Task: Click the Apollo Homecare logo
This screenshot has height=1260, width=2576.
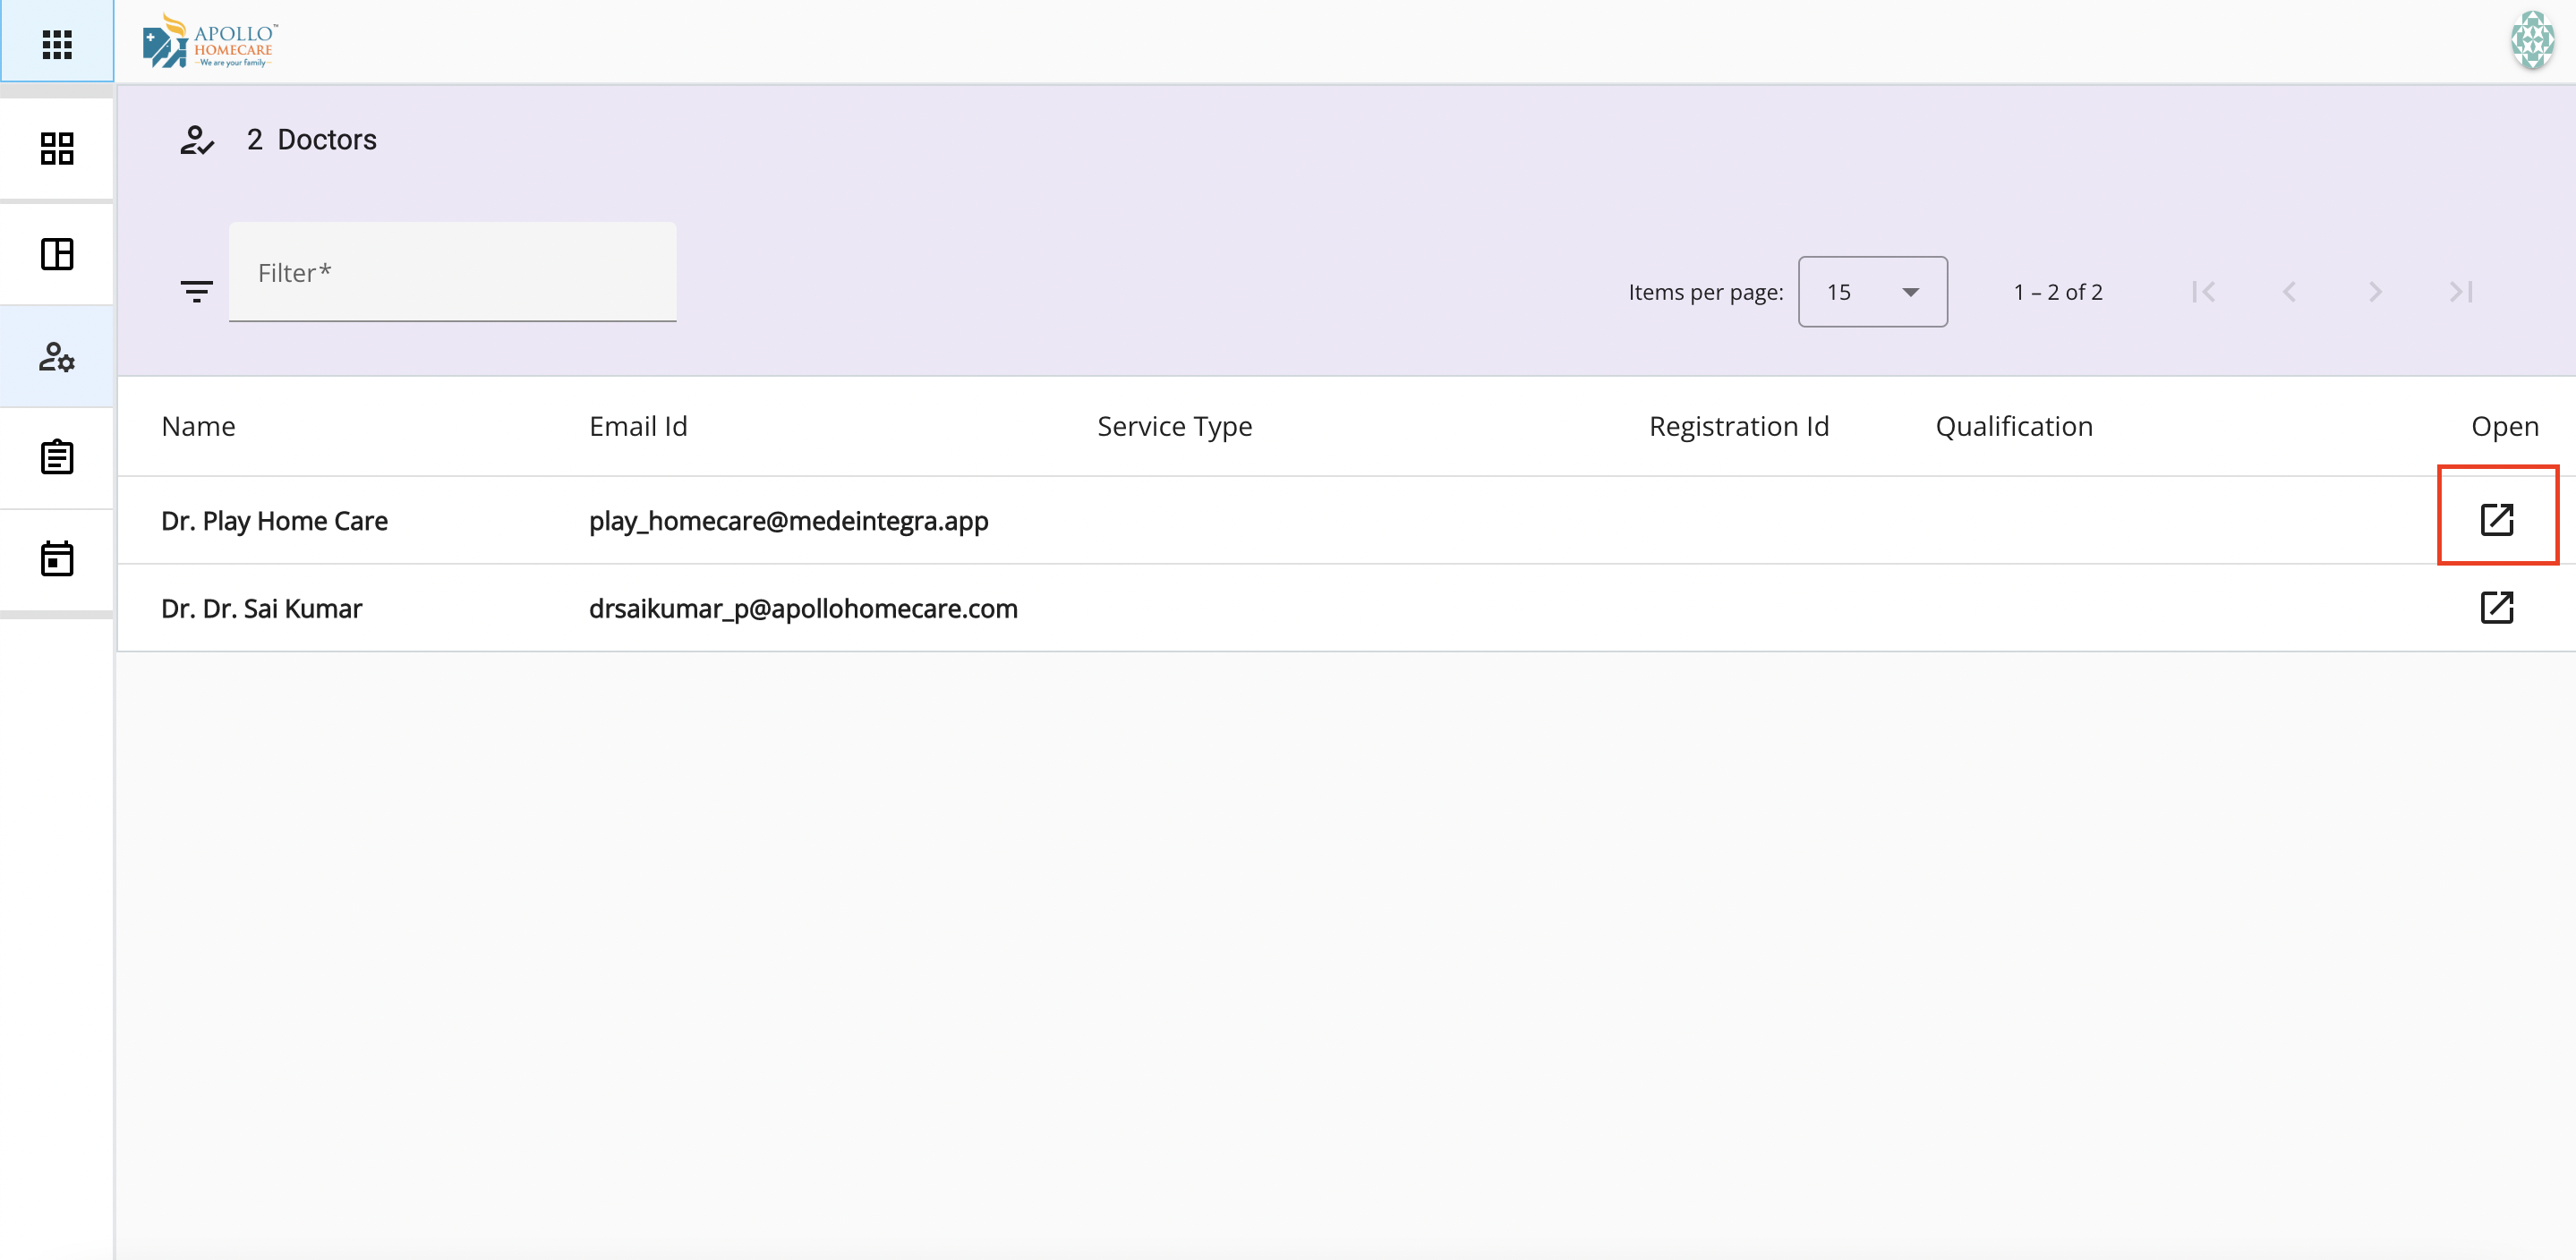Action: [211, 42]
